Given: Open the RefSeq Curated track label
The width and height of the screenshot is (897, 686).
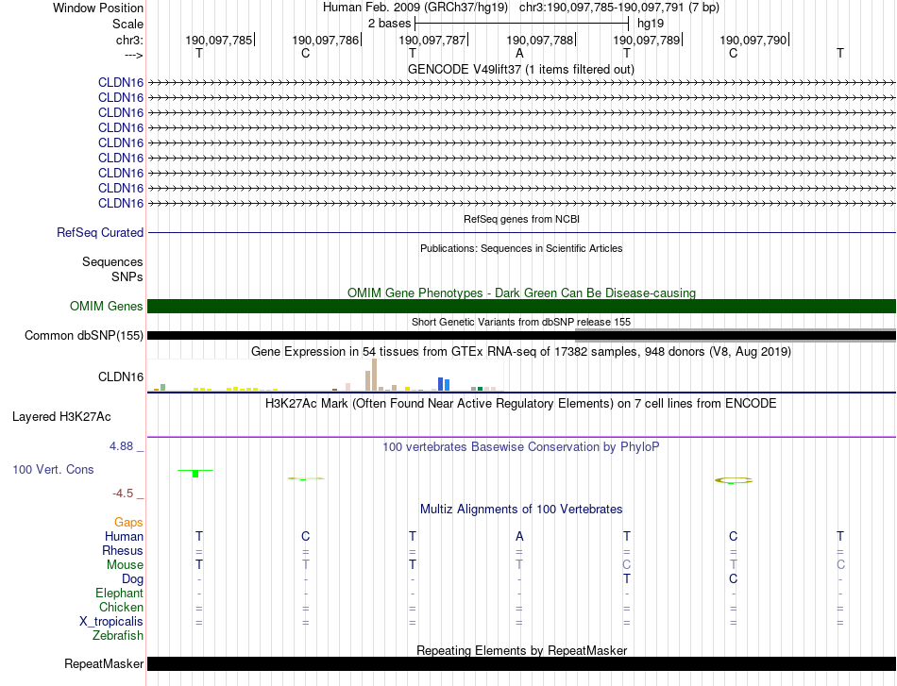Looking at the screenshot, I should click(100, 232).
